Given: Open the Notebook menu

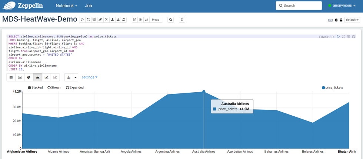Looking at the screenshot, I should click(66, 6).
